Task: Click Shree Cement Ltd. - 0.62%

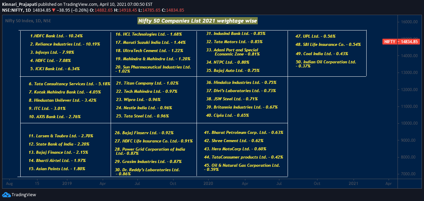Action: coord(234,141)
